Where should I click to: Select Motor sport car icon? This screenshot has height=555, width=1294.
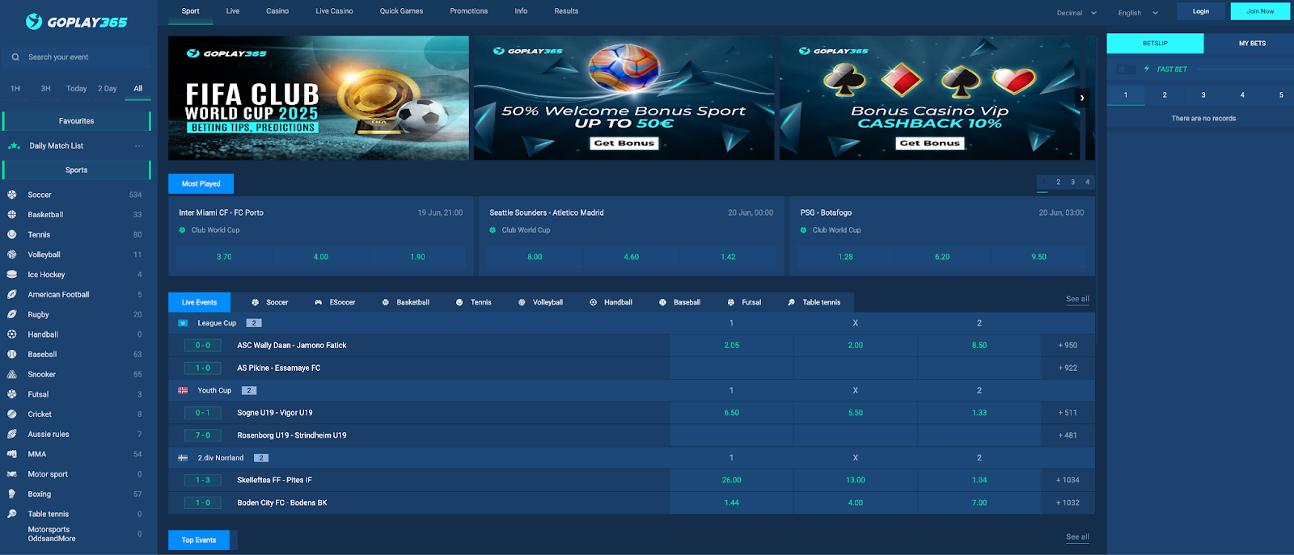[12, 474]
